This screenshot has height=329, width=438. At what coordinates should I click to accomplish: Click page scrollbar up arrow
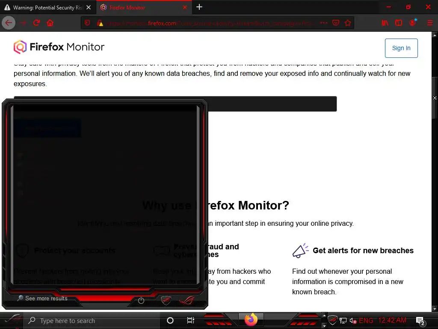click(x=435, y=35)
